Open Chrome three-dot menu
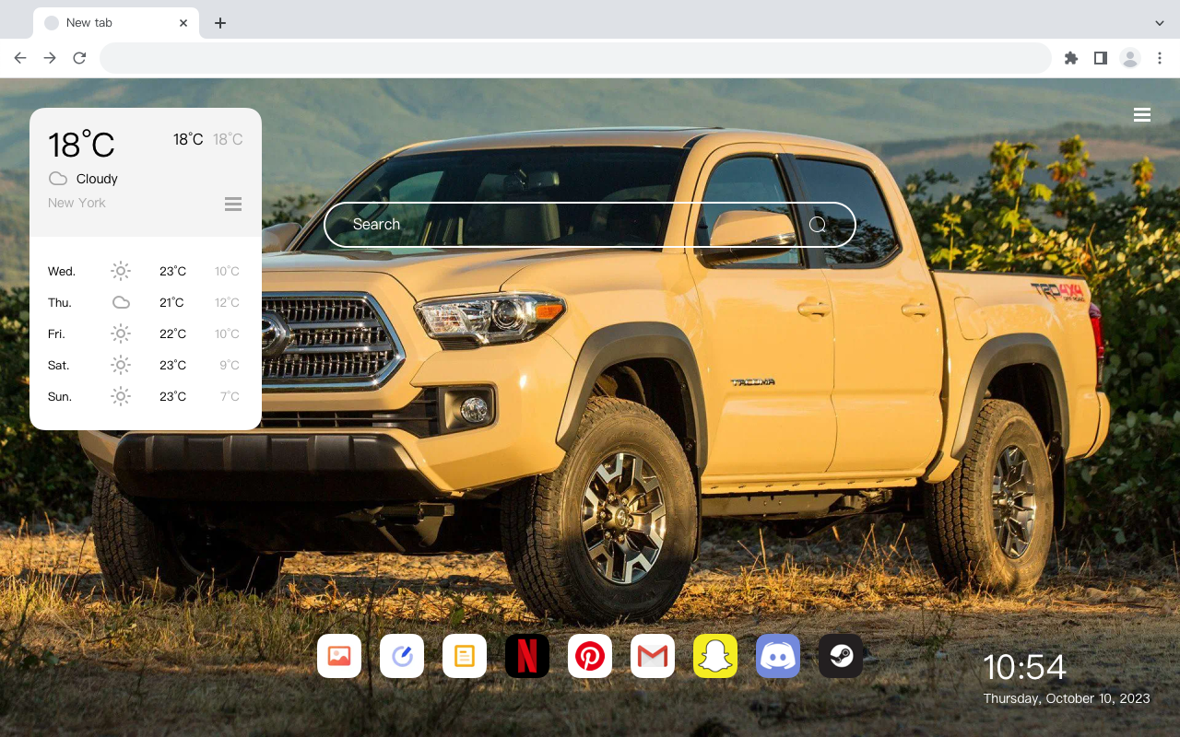1180x737 pixels. [1160, 58]
